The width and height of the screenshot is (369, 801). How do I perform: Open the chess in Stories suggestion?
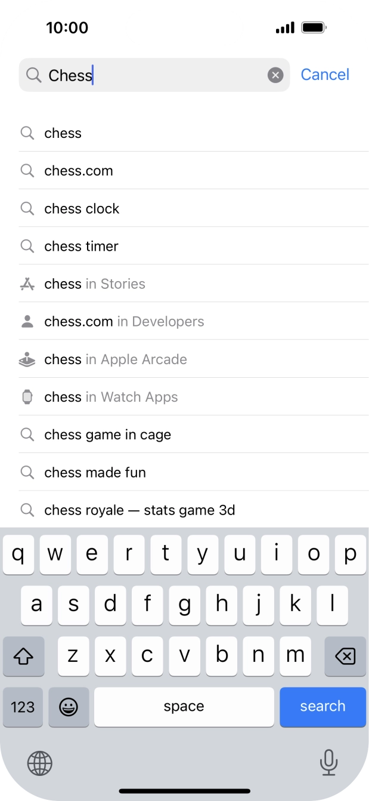point(94,284)
